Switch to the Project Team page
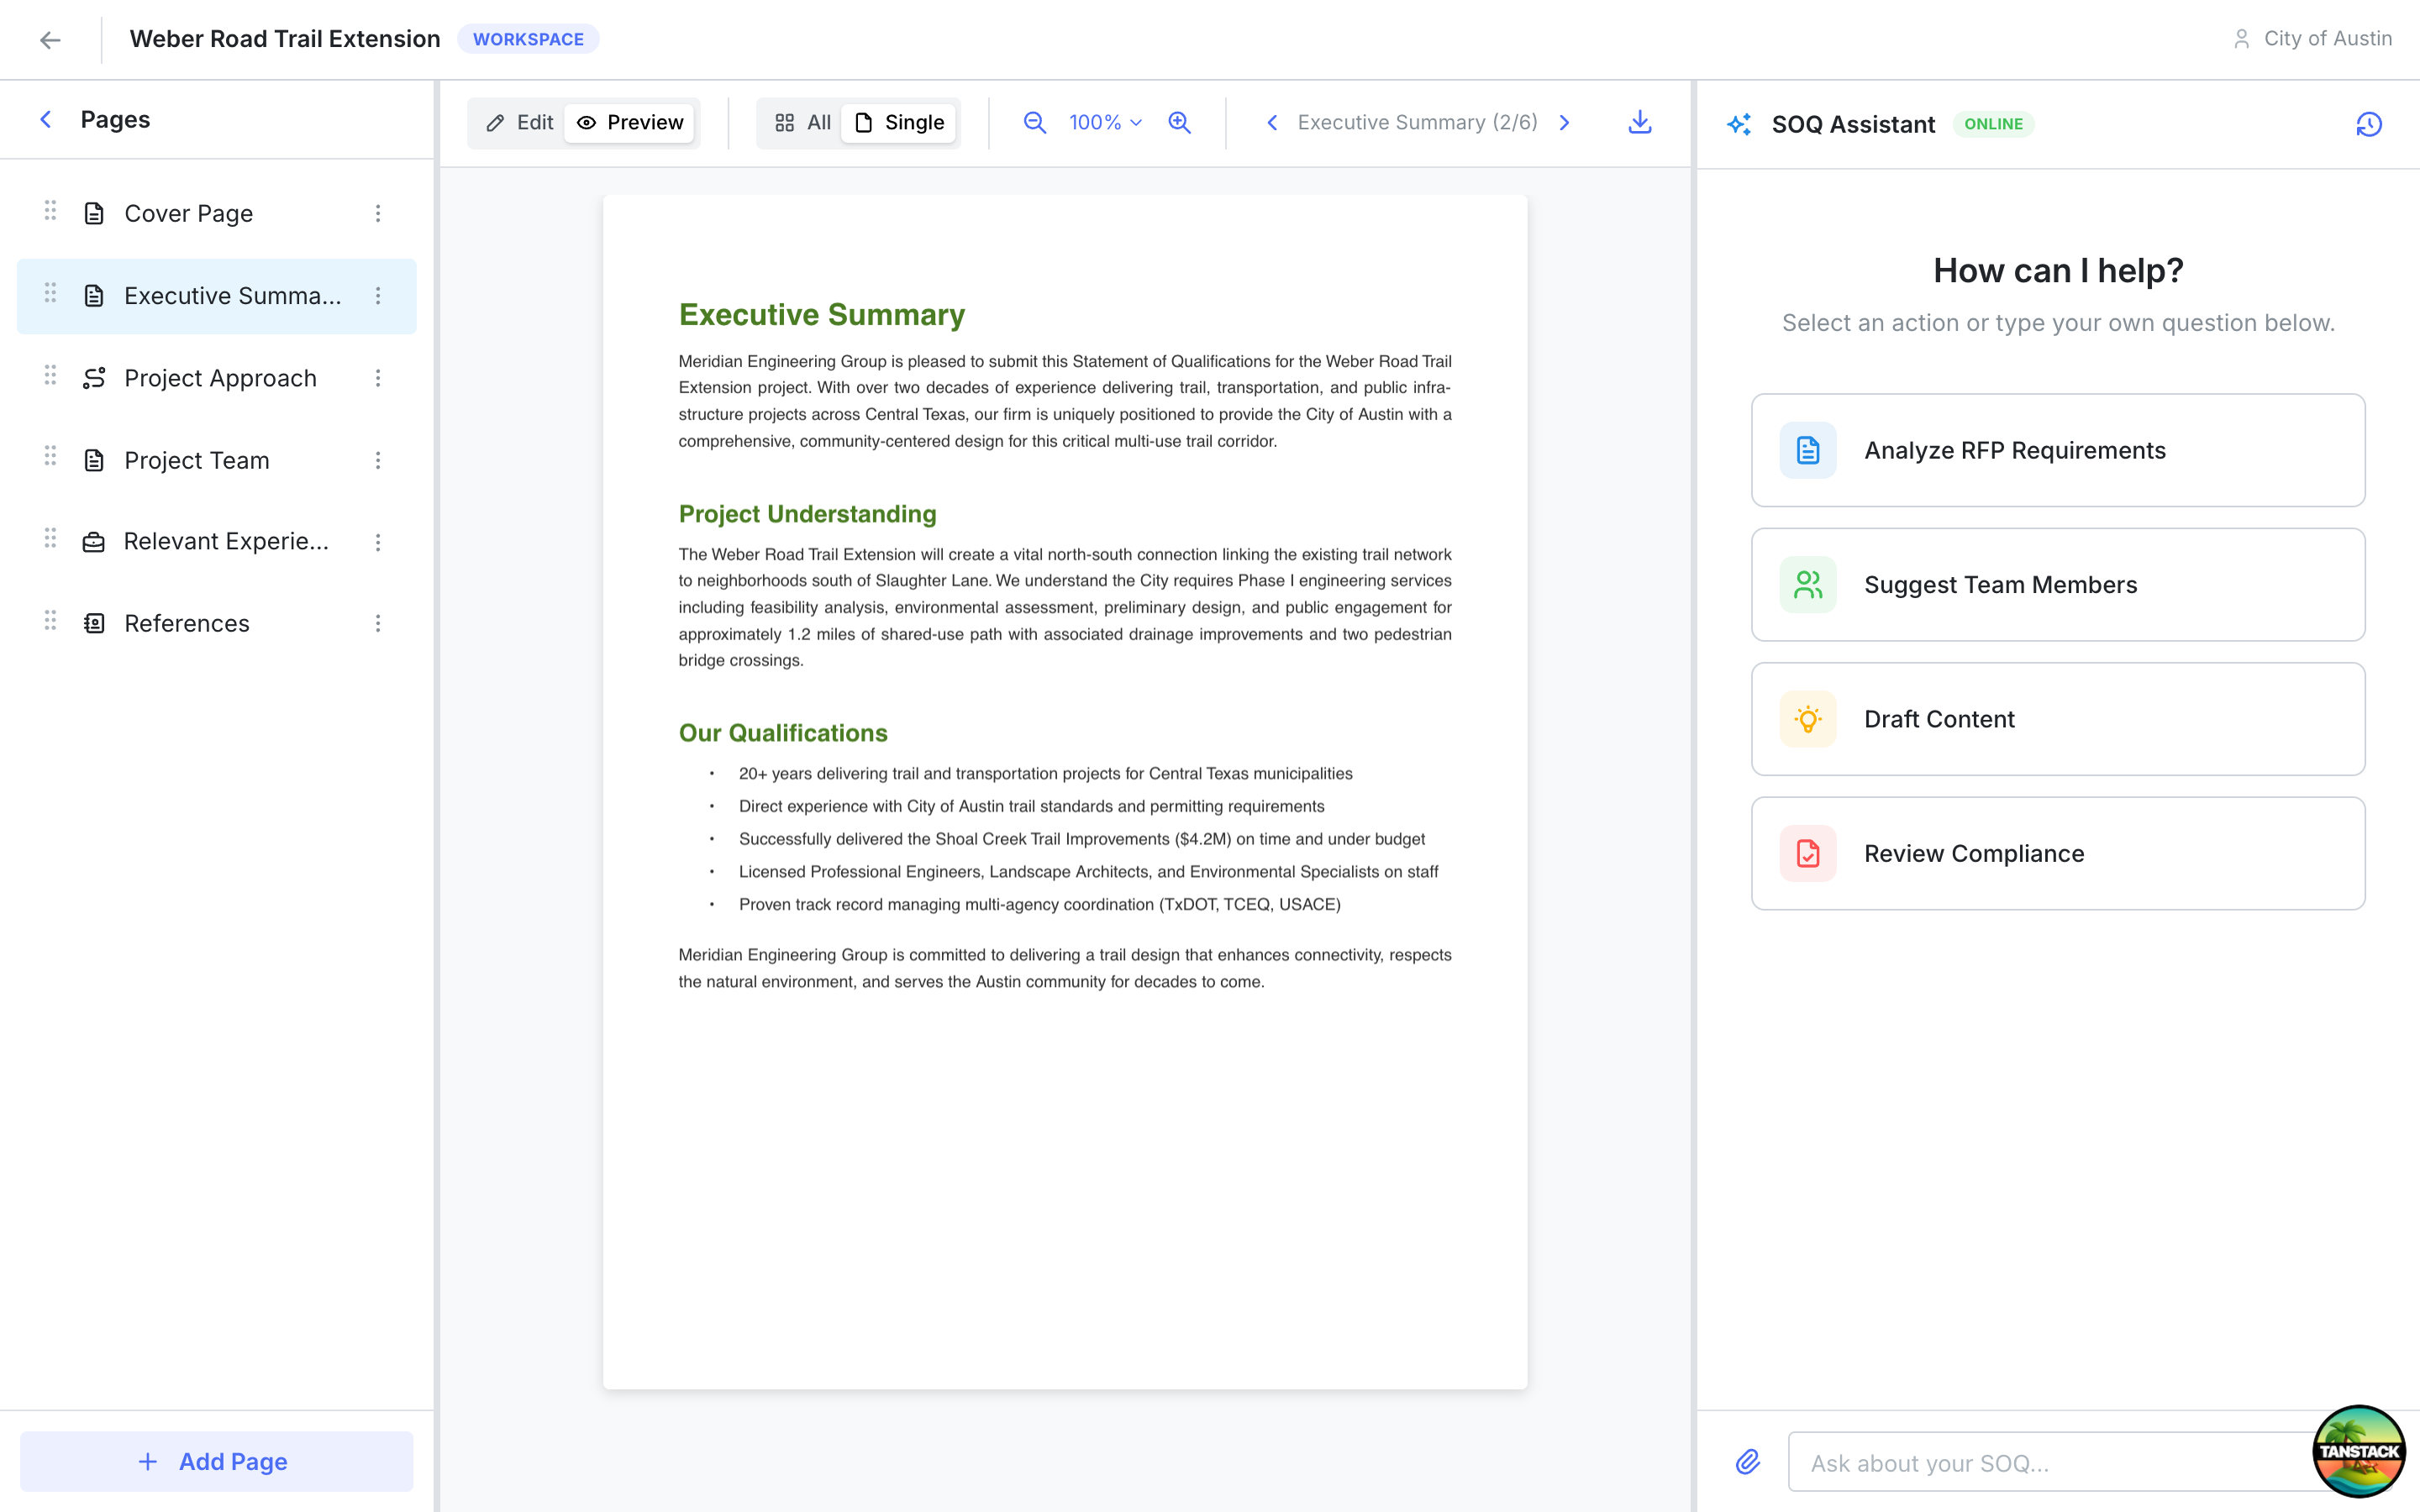Image resolution: width=2420 pixels, height=1512 pixels. click(x=197, y=460)
